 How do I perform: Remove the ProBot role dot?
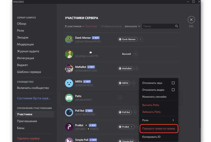click(120, 127)
